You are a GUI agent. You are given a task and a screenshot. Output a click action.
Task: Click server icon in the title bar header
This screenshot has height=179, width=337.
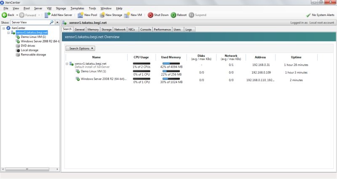click(64, 23)
